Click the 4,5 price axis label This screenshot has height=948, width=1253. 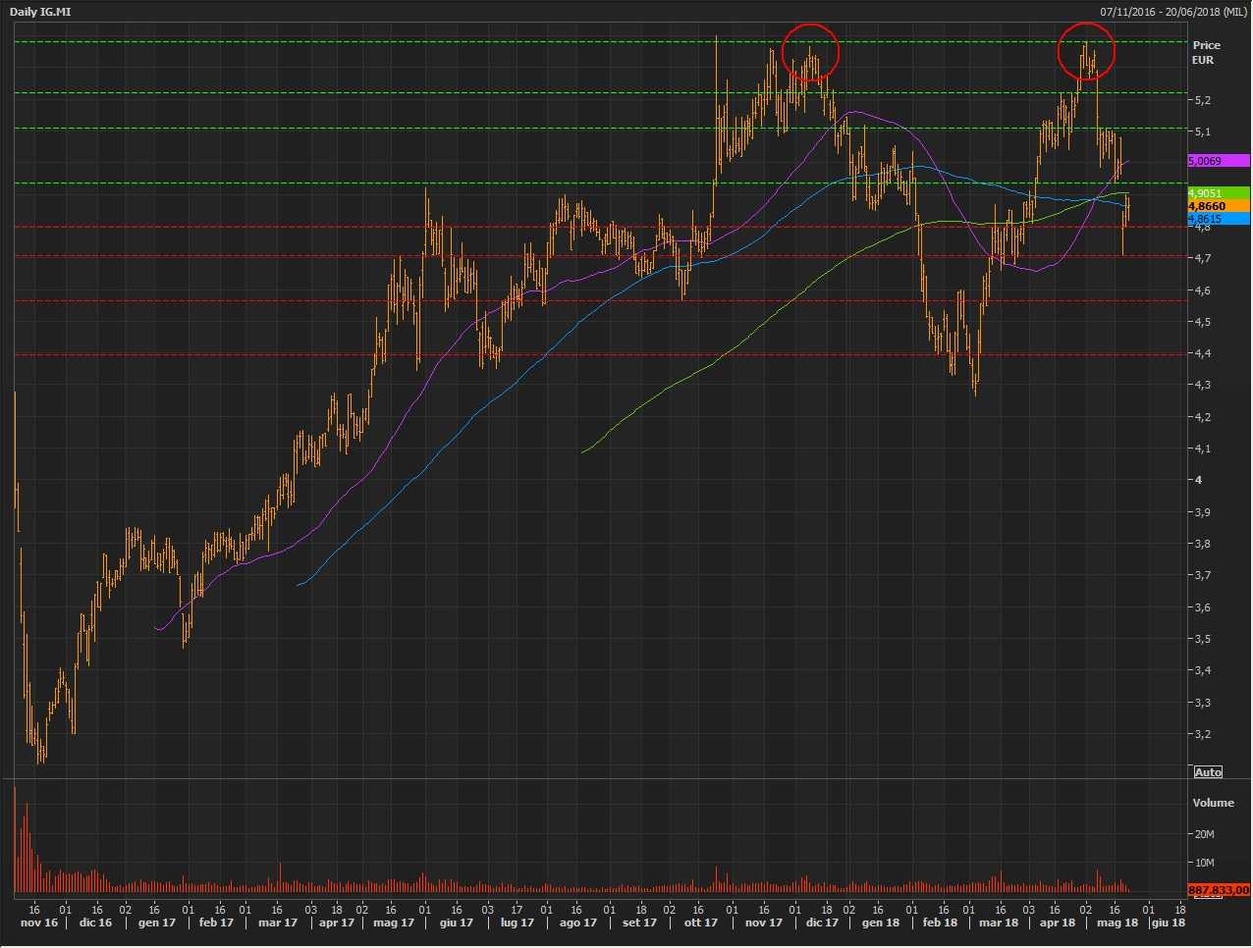(x=1203, y=322)
